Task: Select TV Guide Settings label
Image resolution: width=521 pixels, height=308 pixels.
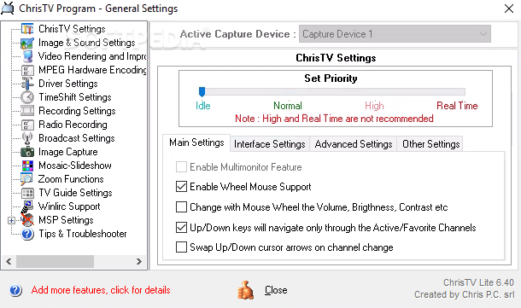Action: click(75, 193)
